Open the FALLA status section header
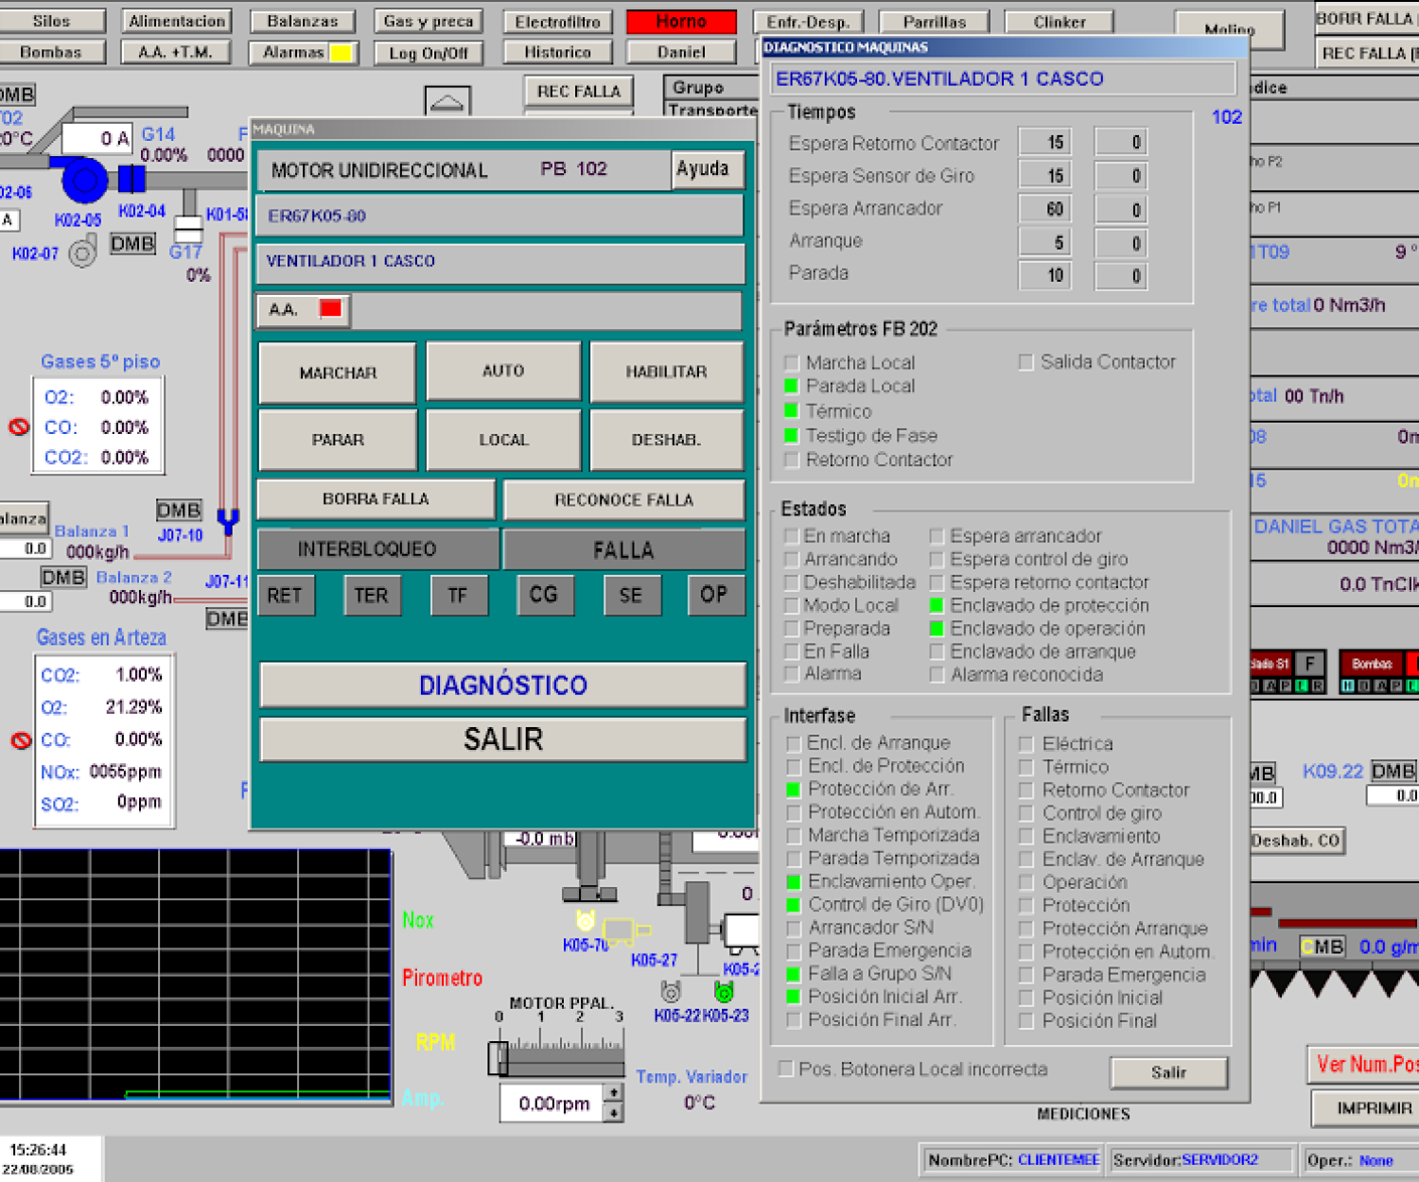Viewport: 1419px width, 1182px height. click(x=622, y=549)
